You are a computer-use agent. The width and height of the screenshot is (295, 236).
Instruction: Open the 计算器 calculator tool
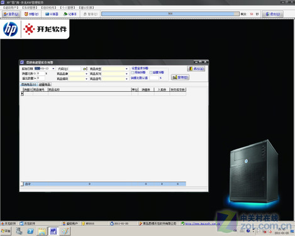52,14
